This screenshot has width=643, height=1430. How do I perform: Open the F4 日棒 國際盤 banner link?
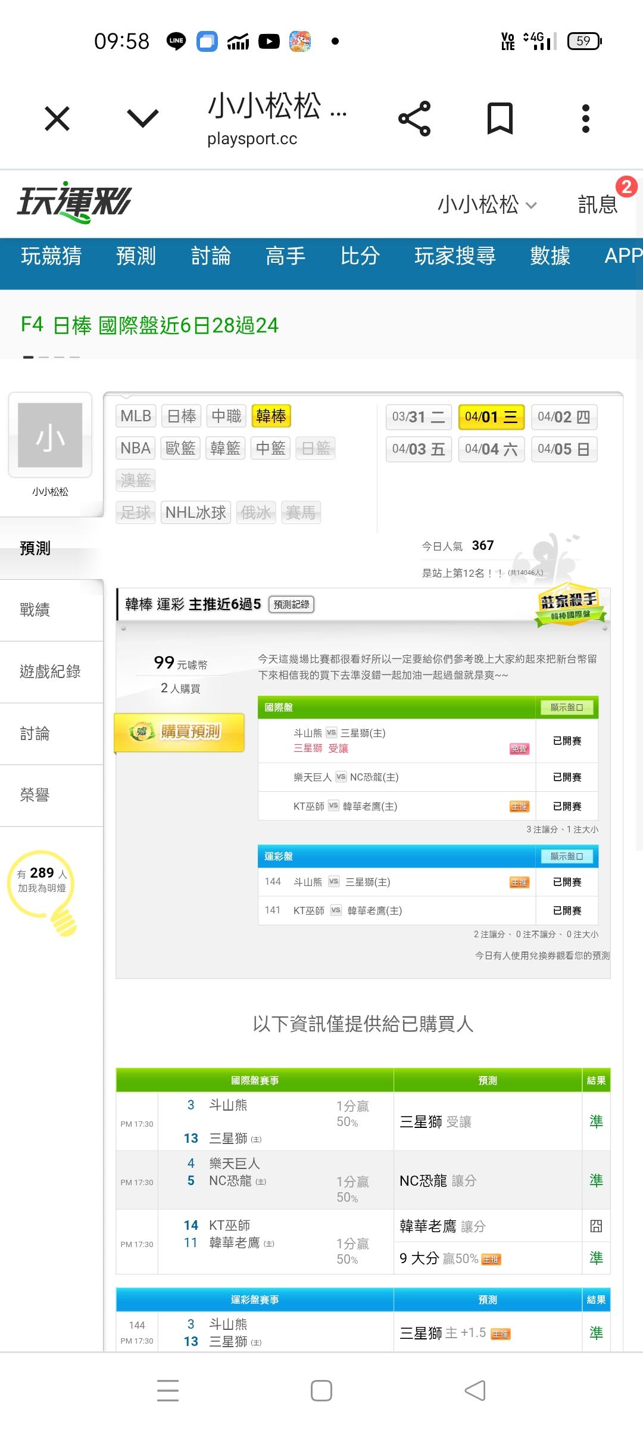(x=149, y=325)
